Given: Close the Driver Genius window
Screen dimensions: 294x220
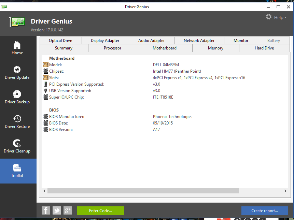Looking at the screenshot, I should coord(289,7).
